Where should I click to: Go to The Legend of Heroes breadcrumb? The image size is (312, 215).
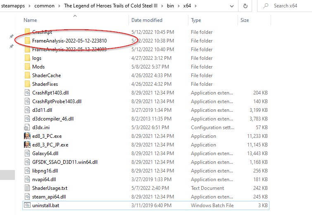[111, 6]
